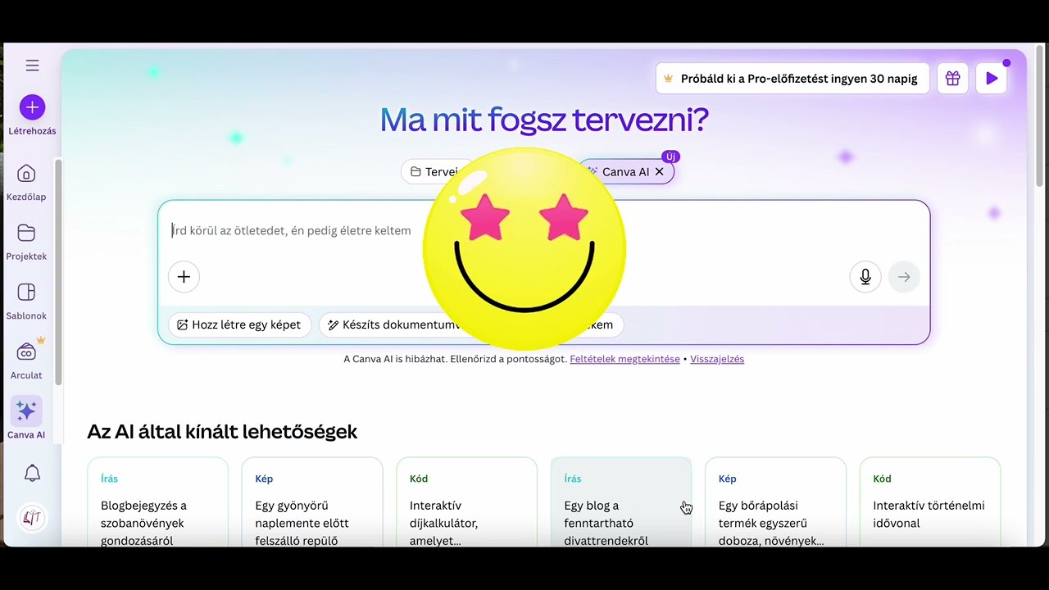Screen dimensions: 1049x590
Task: Open the Egy bőrápolási termék egyszerű doboza card
Action: pyautogui.click(x=775, y=502)
